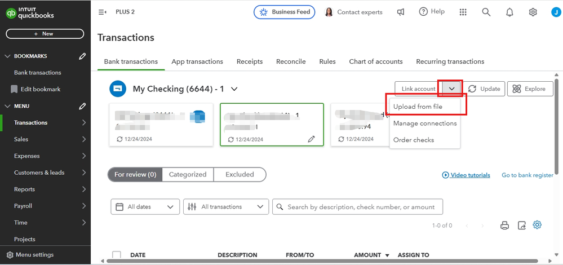This screenshot has height=265, width=563.
Task: Click the horizontal scrollbar at bottom
Action: 322,261
